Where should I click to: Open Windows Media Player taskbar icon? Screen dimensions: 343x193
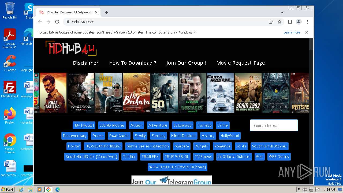[39, 190]
